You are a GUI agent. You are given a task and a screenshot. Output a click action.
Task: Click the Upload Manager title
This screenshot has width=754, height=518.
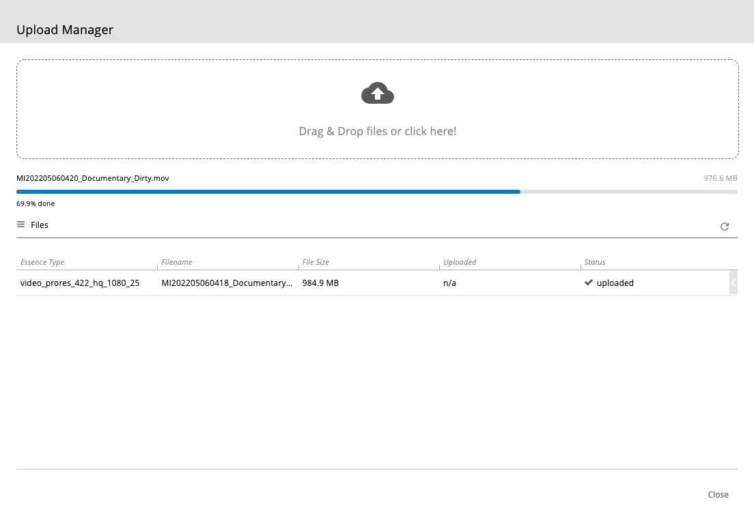click(x=65, y=30)
